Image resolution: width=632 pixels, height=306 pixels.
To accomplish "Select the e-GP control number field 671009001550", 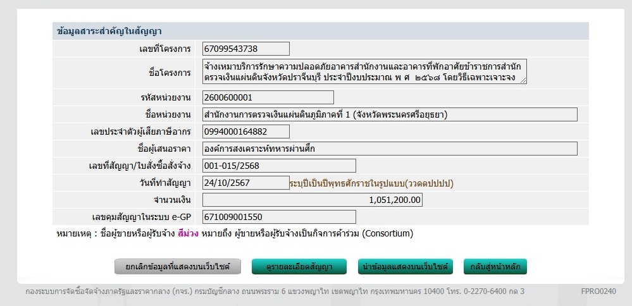I will [x=278, y=217].
